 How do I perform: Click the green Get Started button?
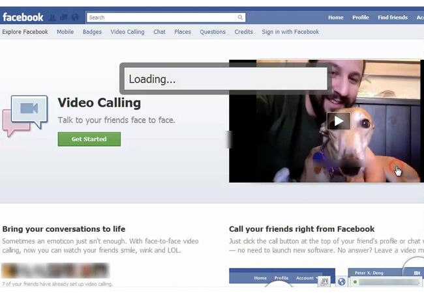coord(89,139)
